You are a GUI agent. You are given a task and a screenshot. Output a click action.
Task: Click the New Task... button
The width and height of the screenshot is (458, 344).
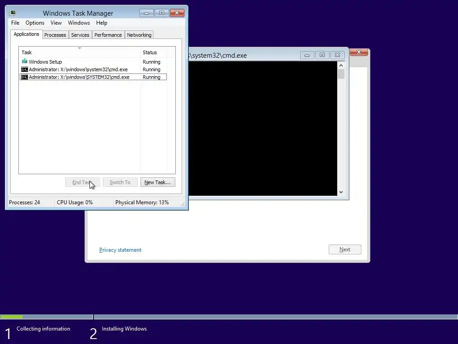[x=158, y=182]
